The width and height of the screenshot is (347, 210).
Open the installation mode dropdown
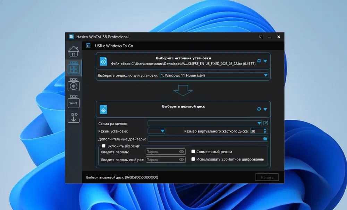[162, 131]
